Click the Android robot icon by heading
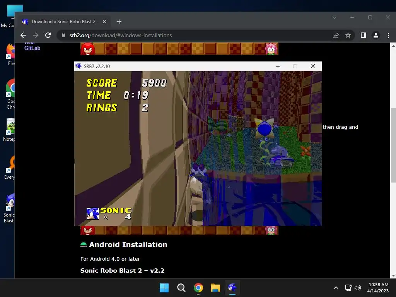The image size is (396, 297). [x=84, y=244]
